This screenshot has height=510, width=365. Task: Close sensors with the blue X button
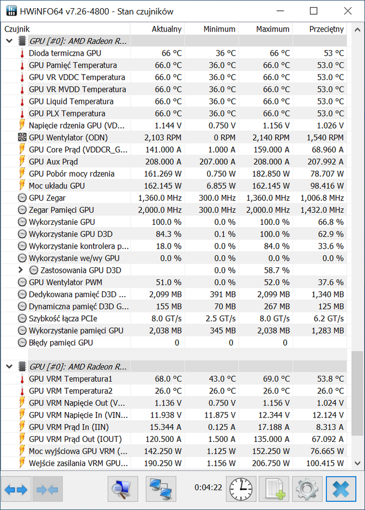[341, 489]
